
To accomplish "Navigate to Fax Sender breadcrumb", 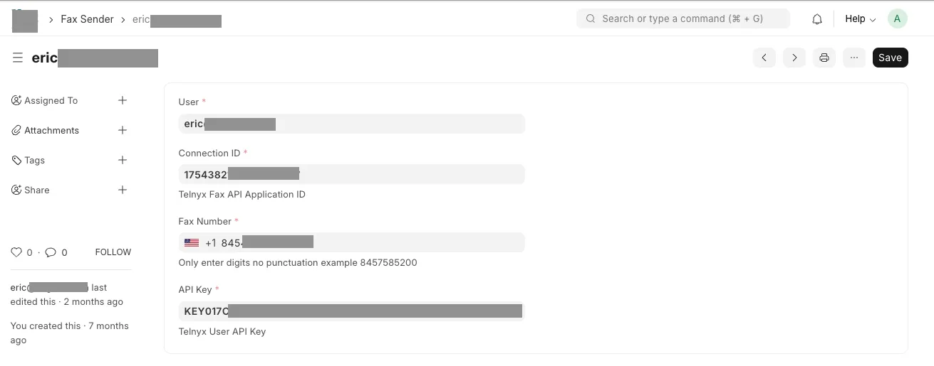I will click(x=87, y=19).
